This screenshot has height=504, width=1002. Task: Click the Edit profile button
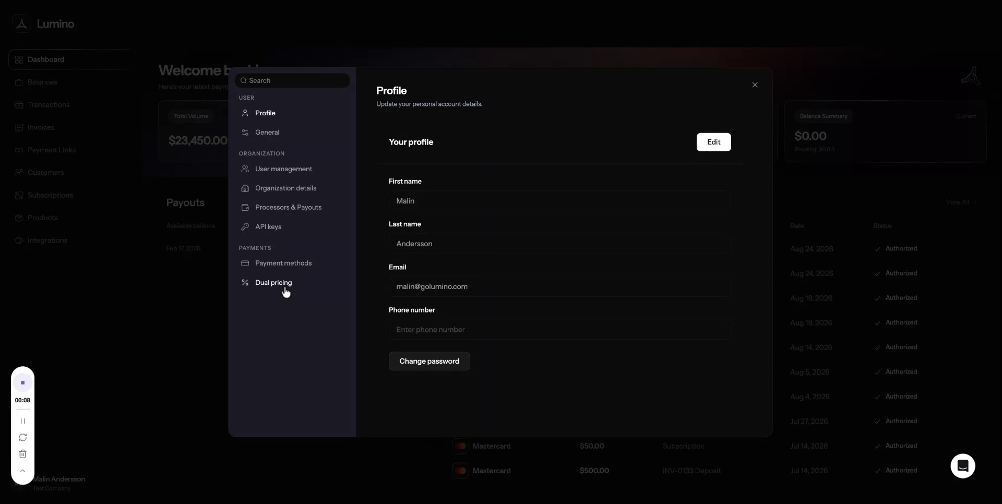(713, 142)
